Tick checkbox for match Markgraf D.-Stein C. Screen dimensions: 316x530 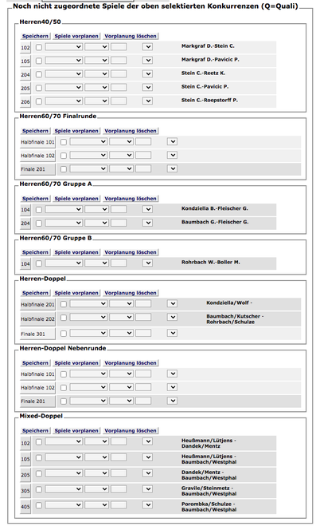click(x=39, y=47)
